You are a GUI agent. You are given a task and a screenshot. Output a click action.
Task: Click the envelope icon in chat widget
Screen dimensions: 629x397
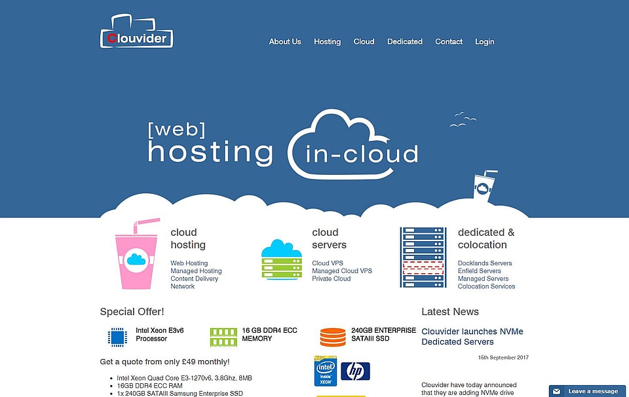click(556, 391)
